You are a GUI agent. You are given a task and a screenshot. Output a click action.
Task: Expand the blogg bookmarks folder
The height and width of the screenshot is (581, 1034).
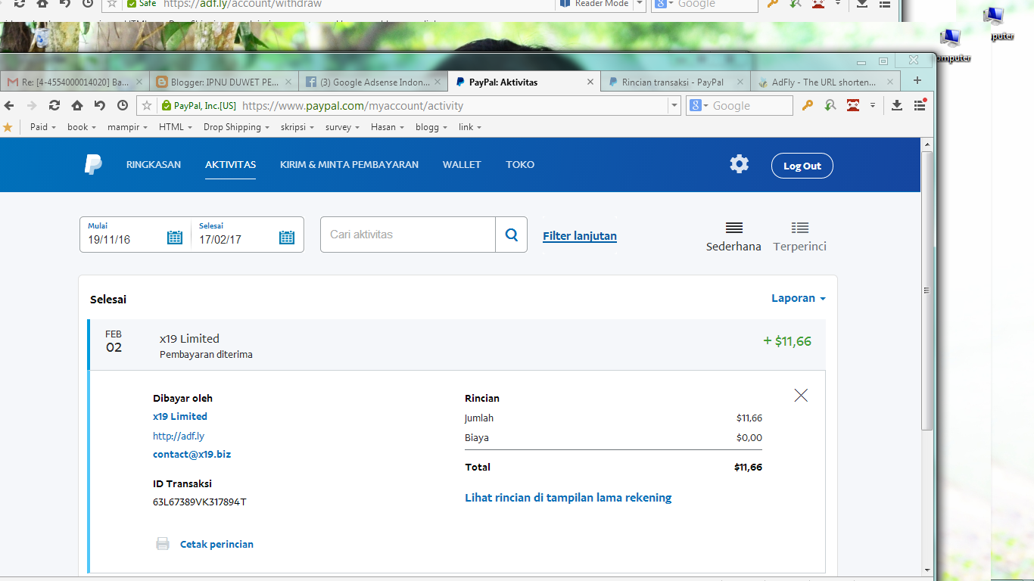(x=431, y=127)
